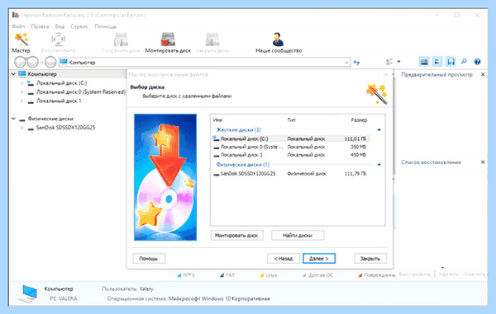Expand Локальный диск 0 (System Reserved) in tree
Viewport: 496px width, 314px height.
click(21, 92)
